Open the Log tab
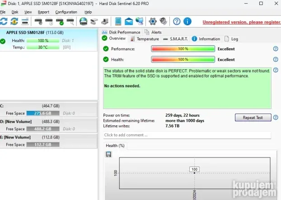This screenshot has height=200, width=281. (x=231, y=39)
